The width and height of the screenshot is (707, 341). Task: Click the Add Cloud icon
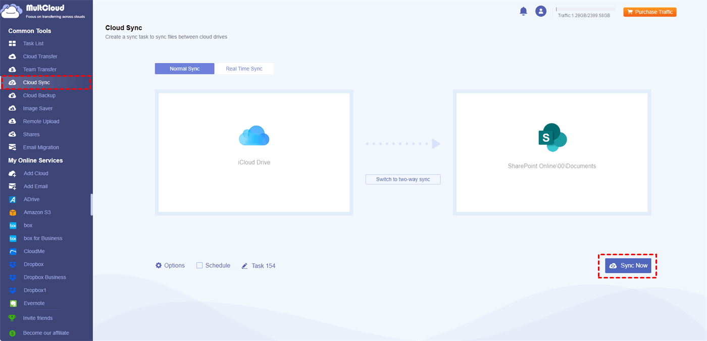pyautogui.click(x=13, y=174)
